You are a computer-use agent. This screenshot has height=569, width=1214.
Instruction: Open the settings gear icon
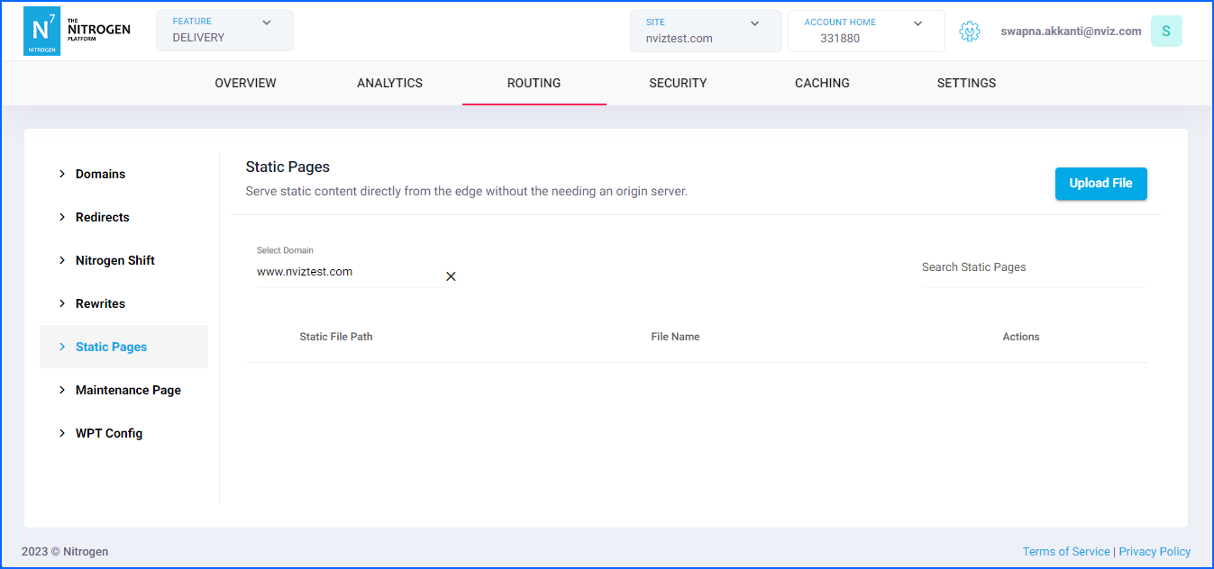click(x=969, y=32)
